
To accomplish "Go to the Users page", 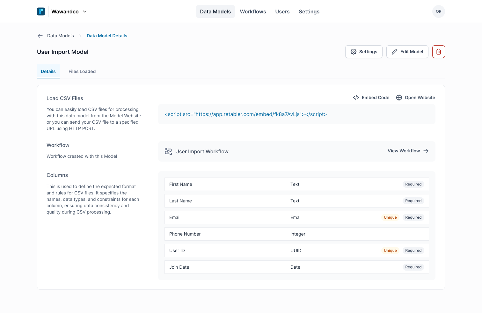I will (x=282, y=11).
